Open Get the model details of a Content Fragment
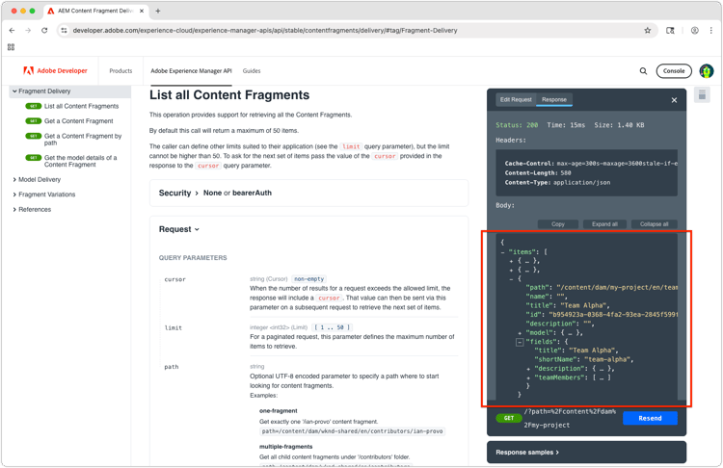Screen dimensions: 723x468 (81, 161)
